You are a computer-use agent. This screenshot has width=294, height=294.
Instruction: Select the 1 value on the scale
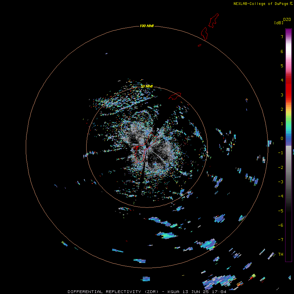point(282,124)
